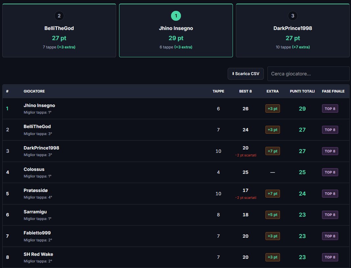Click the total points 25 for Colossus

302,172
